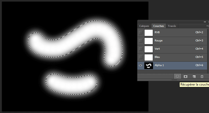Select the Alpha 1 channel name
Screen dimensions: 209x113
pyautogui.click(x=159, y=65)
